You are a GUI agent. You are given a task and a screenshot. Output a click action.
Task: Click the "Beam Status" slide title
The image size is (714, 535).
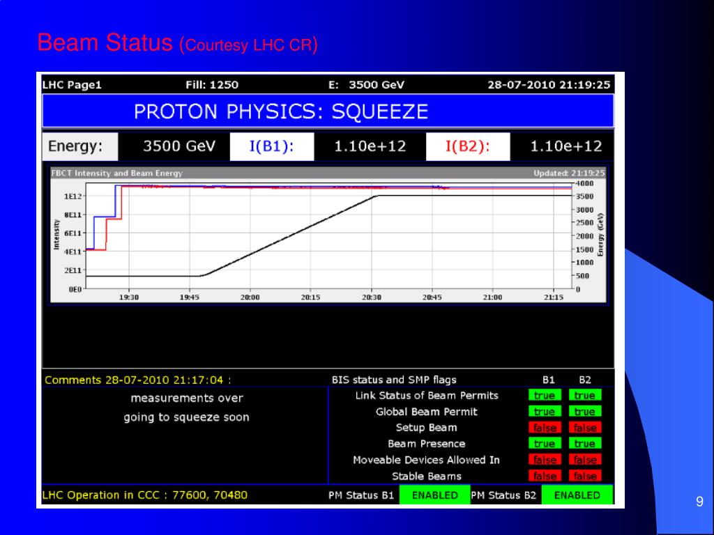click(x=105, y=42)
